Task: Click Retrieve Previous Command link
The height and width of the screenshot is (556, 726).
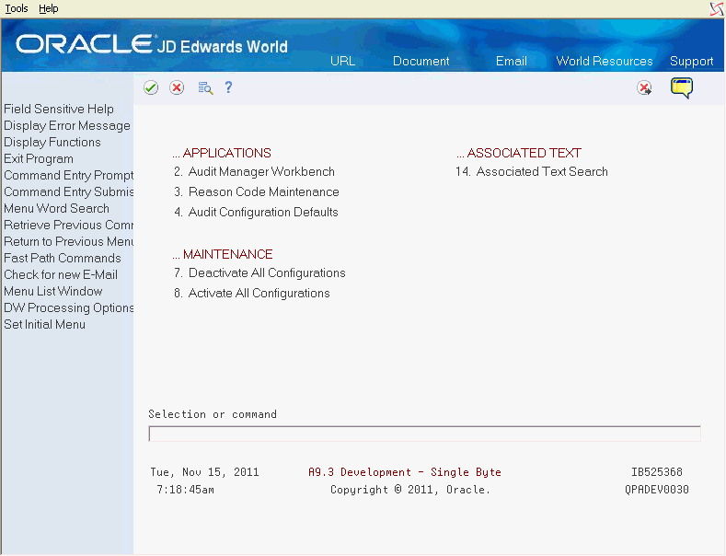Action: pos(68,226)
